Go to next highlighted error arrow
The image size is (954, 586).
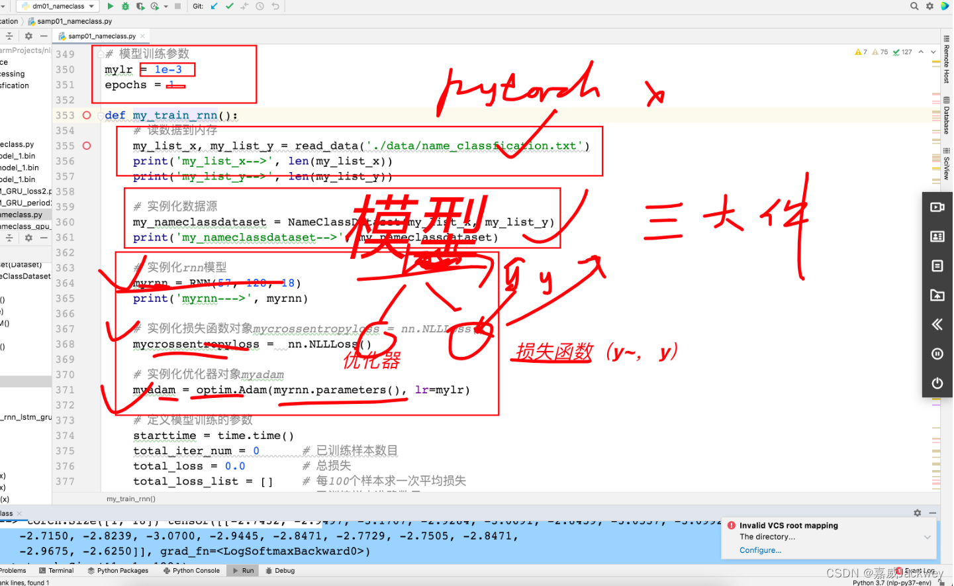[933, 52]
